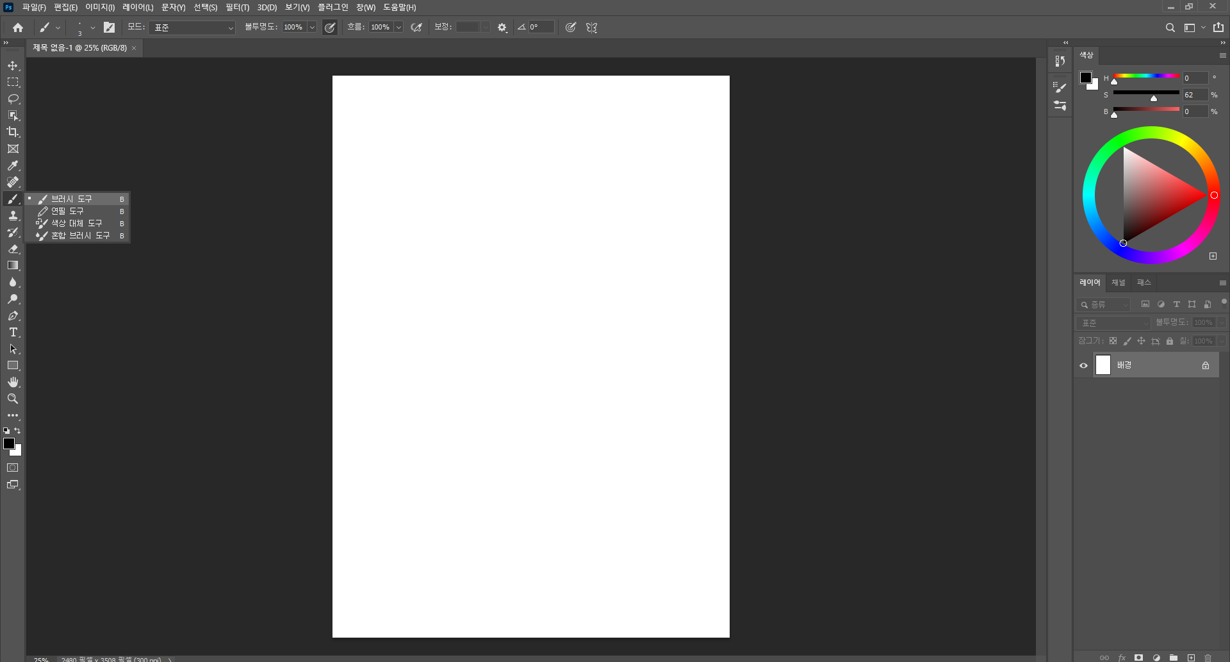Open the foreground color swatch

(x=10, y=444)
